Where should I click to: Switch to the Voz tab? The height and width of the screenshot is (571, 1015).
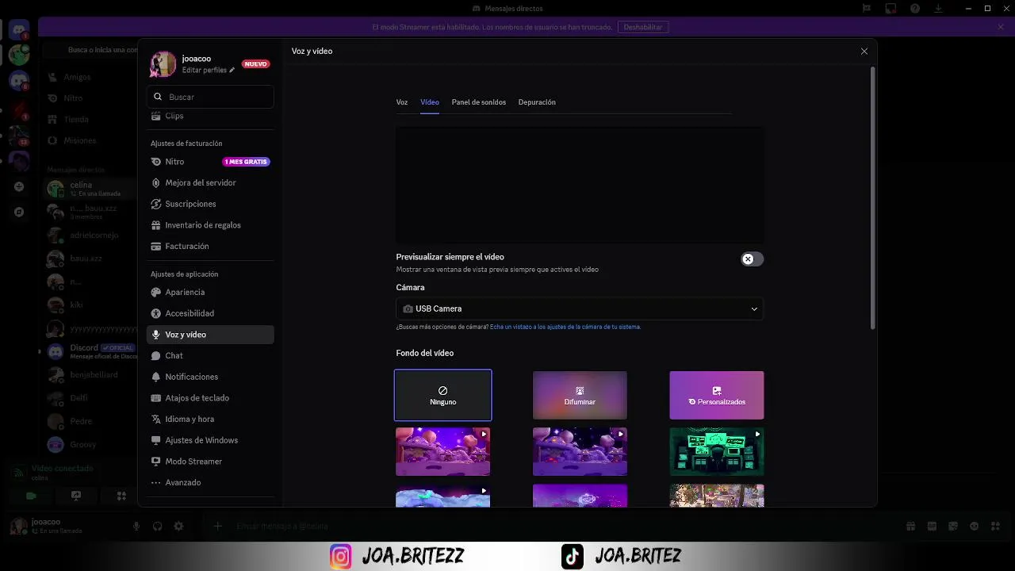tap(402, 102)
